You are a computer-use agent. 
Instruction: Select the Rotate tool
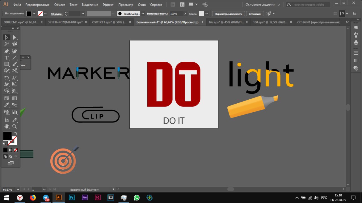pyautogui.click(x=7, y=78)
